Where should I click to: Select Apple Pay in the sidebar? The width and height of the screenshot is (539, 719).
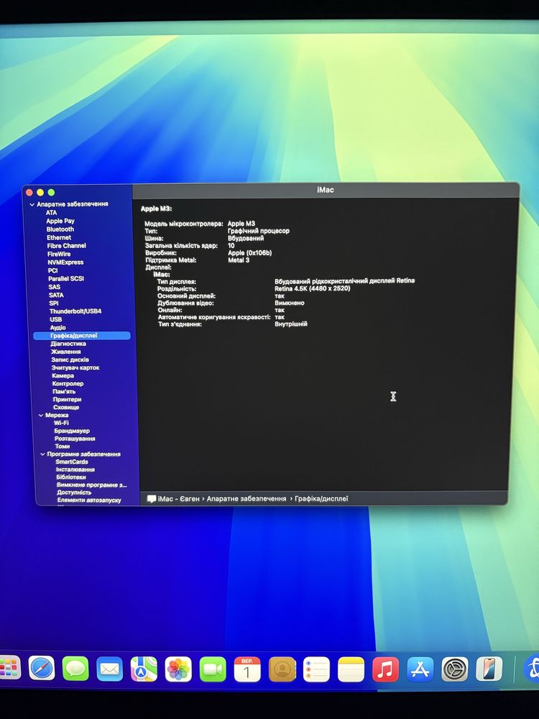pyautogui.click(x=60, y=221)
